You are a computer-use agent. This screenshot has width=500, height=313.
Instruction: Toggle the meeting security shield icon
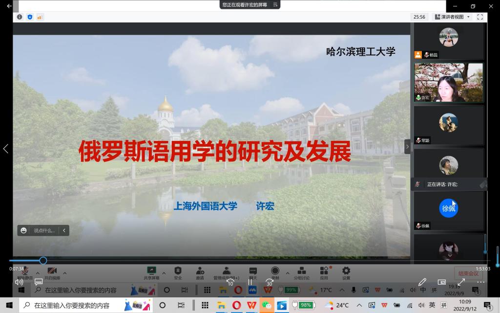point(30,17)
